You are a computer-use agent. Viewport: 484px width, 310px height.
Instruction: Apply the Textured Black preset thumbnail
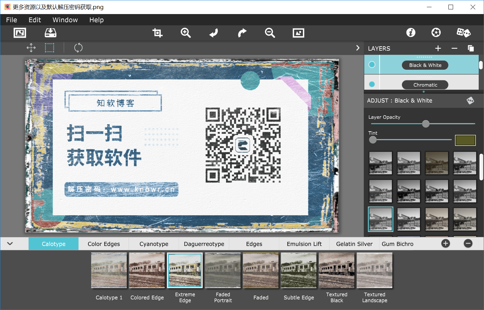click(337, 270)
